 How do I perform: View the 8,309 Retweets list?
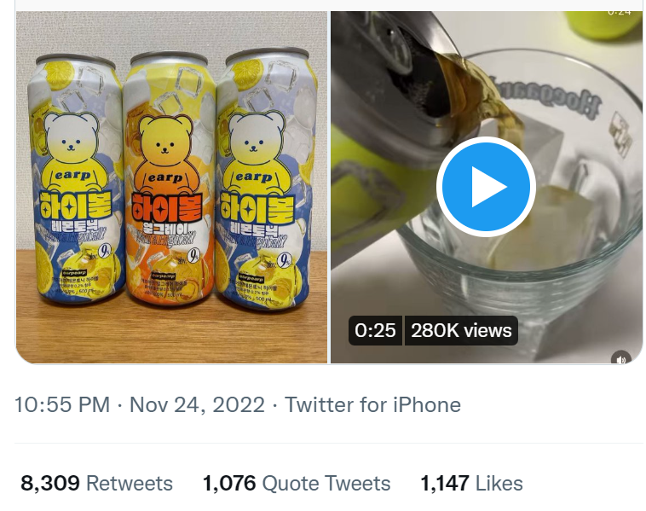click(96, 484)
